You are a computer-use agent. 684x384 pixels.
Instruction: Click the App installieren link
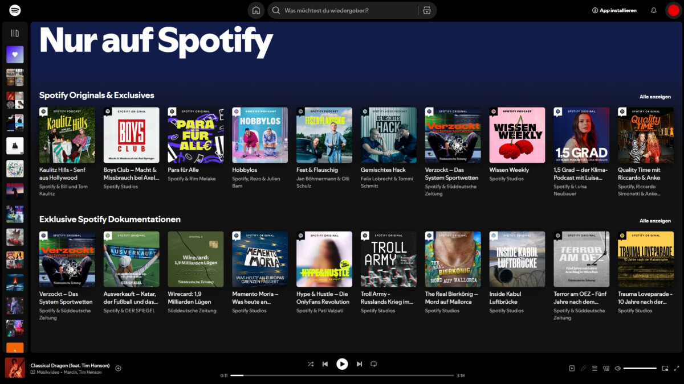point(614,10)
